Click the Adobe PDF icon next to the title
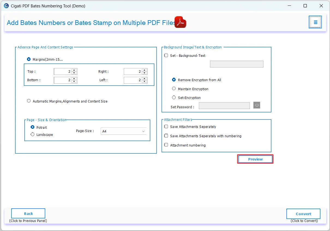The height and width of the screenshot is (231, 330). [x=180, y=22]
